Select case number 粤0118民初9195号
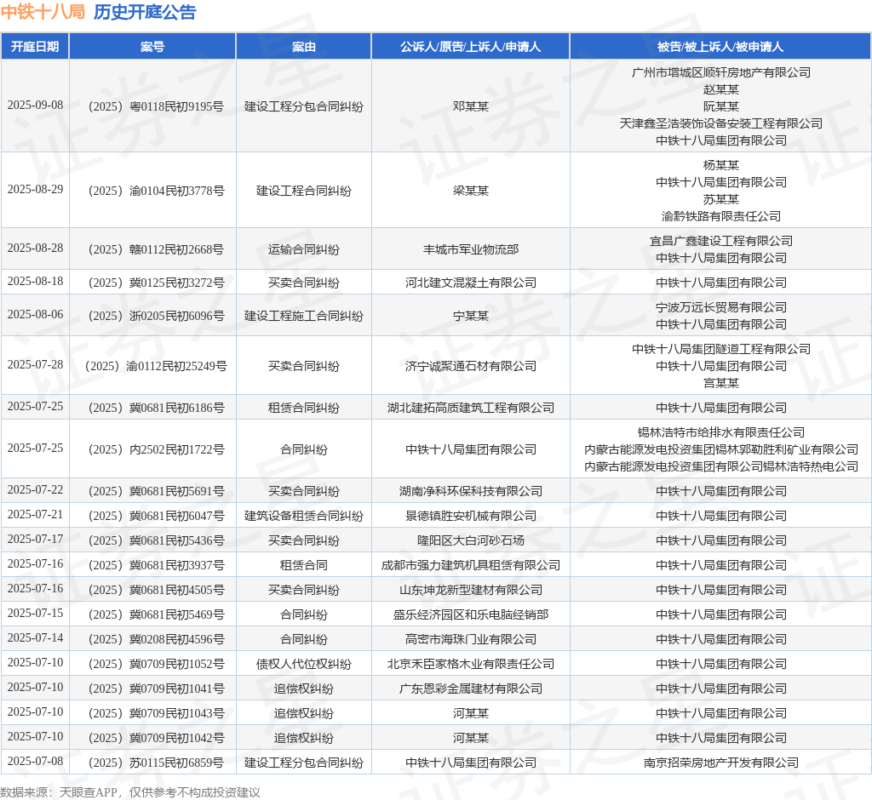 (x=156, y=106)
